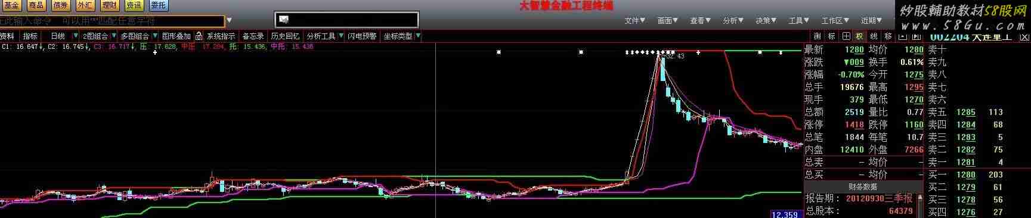The width and height of the screenshot is (1031, 218).
Task: Click the envelope message icon
Action: [284, 20]
